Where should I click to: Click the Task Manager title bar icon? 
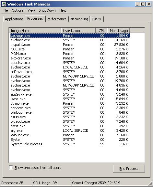tap(4, 4)
